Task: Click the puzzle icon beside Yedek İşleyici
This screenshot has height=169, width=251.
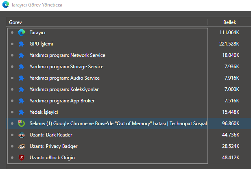Action: [x=22, y=112]
